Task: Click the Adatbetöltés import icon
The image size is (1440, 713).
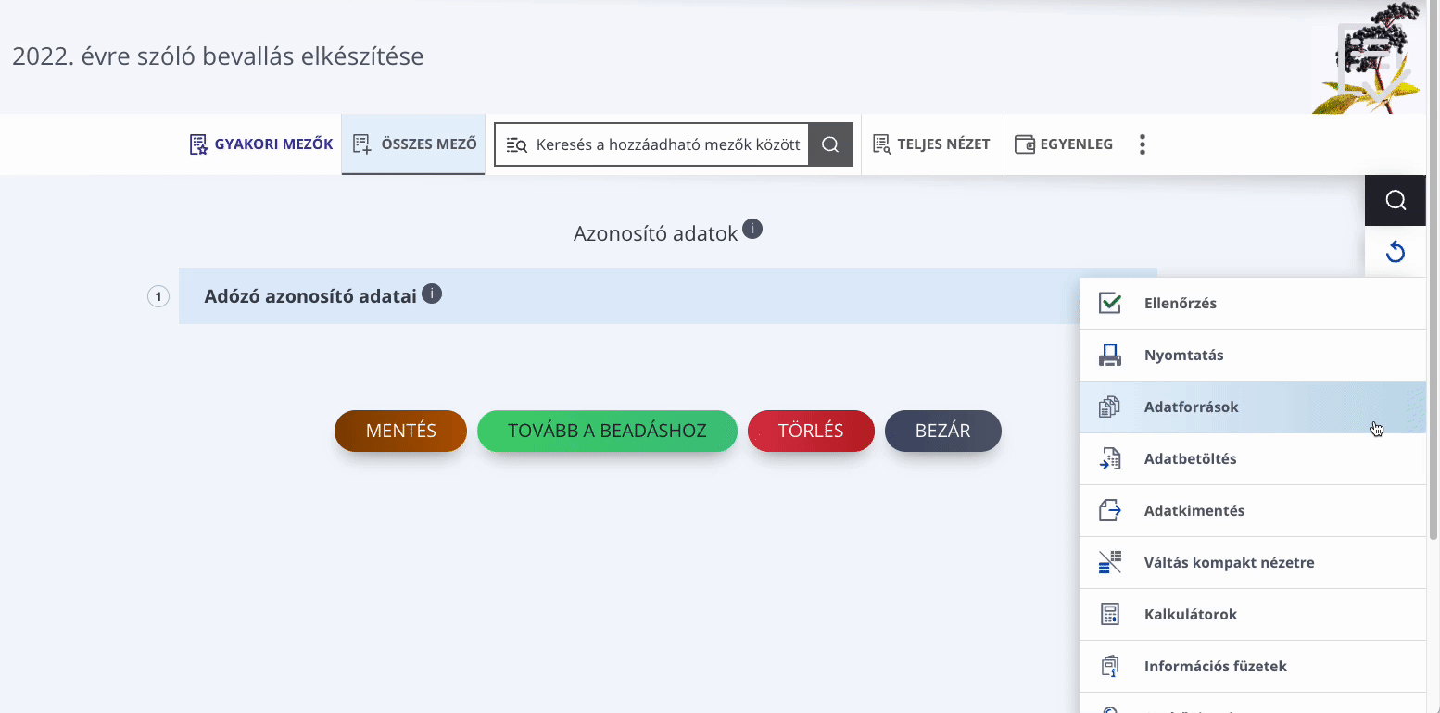Action: click(x=1110, y=458)
